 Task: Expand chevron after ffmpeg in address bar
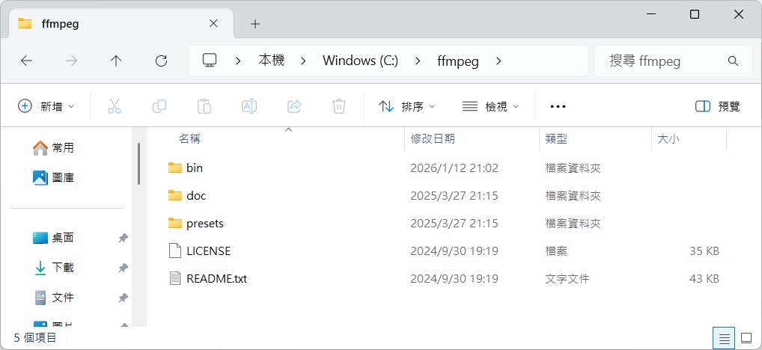[x=499, y=61]
